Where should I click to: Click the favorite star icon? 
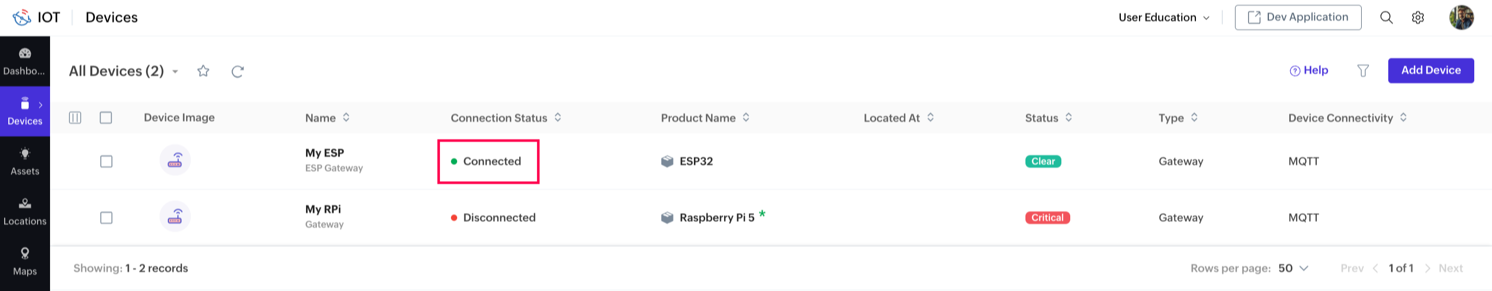click(x=203, y=71)
